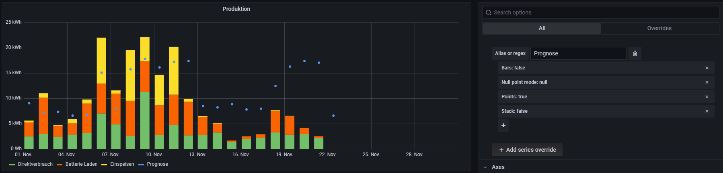The height and width of the screenshot is (173, 723).
Task: Click the search magnifier icon in options
Action: pyautogui.click(x=489, y=12)
